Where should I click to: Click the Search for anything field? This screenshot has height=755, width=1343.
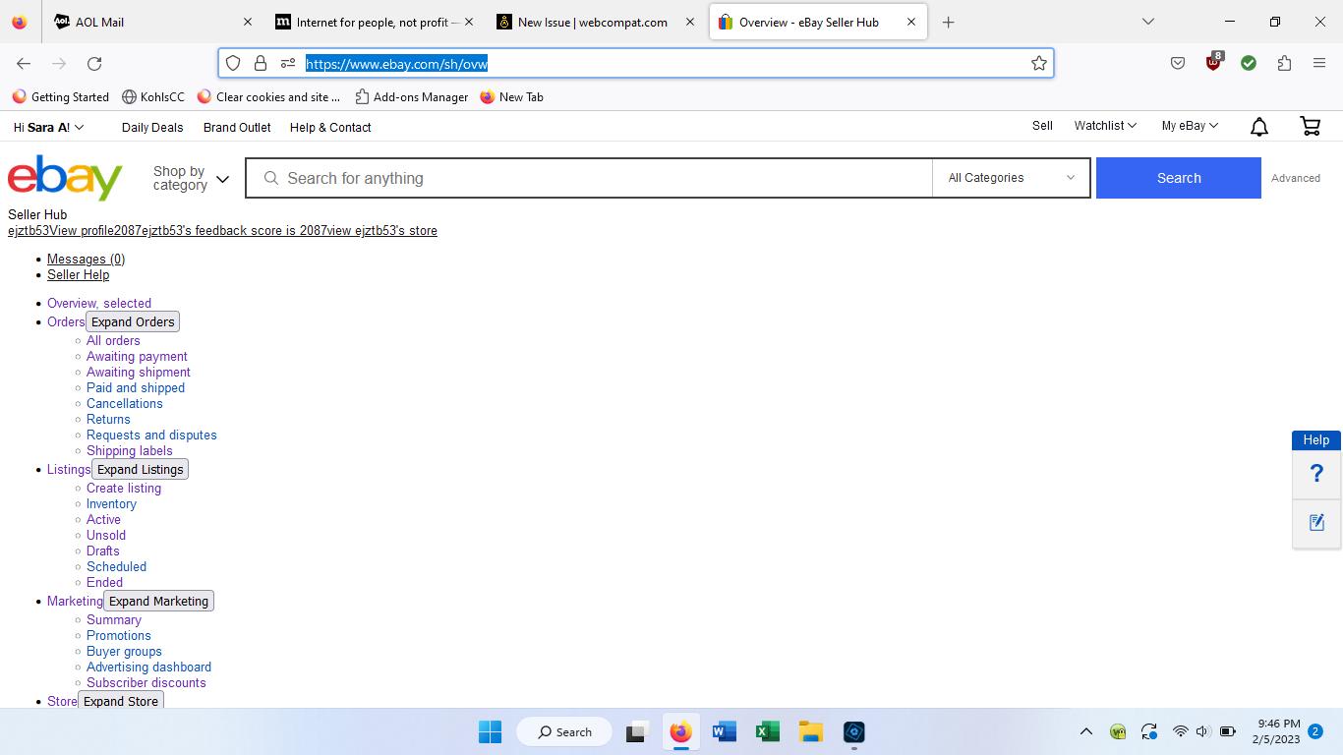(590, 178)
